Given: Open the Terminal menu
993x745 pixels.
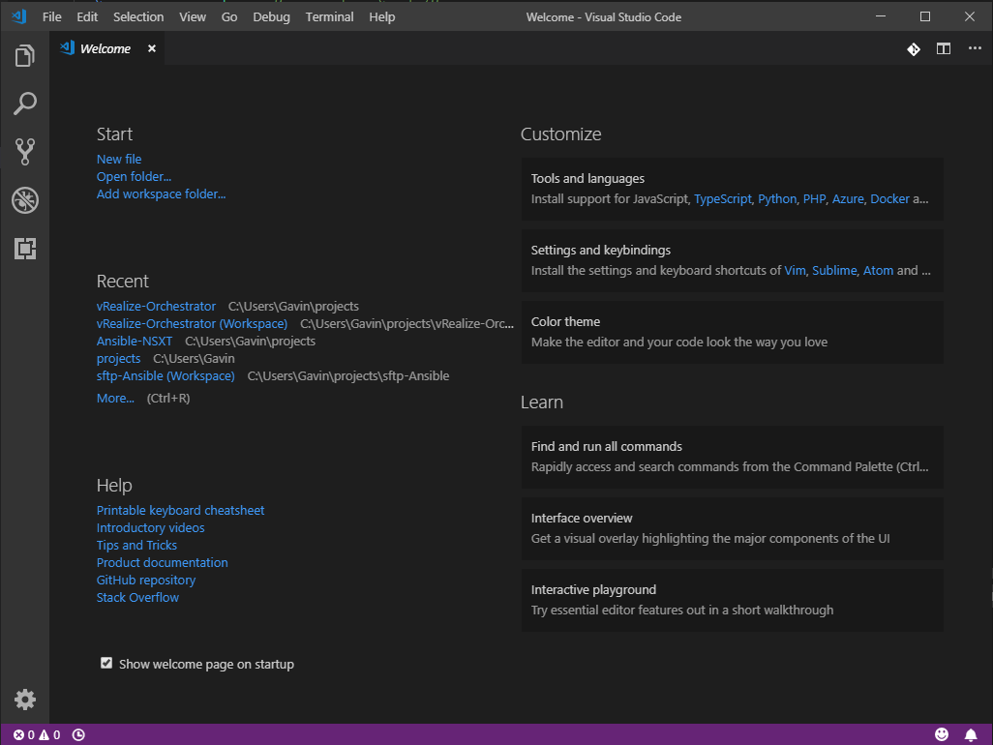Looking at the screenshot, I should tap(329, 17).
